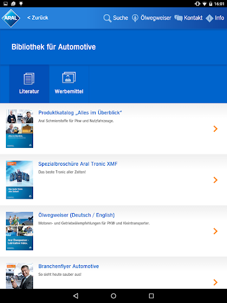Open search via magnifying glass icon
Image resolution: width=227 pixels, height=303 pixels.
[108, 18]
